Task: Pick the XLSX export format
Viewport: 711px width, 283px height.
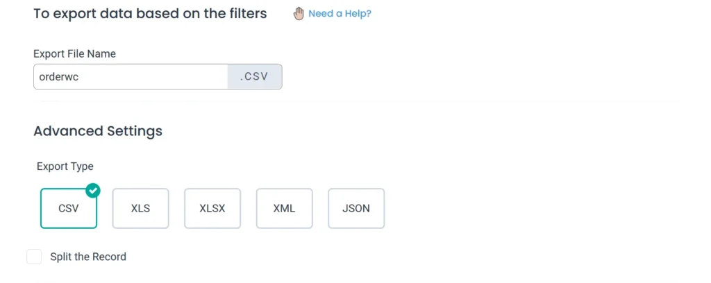Action: (212, 208)
